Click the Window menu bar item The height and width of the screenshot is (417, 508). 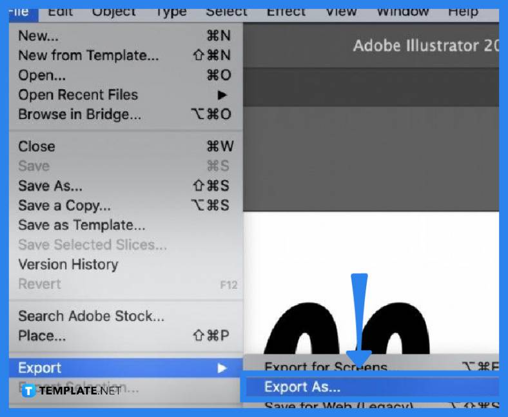[403, 12]
